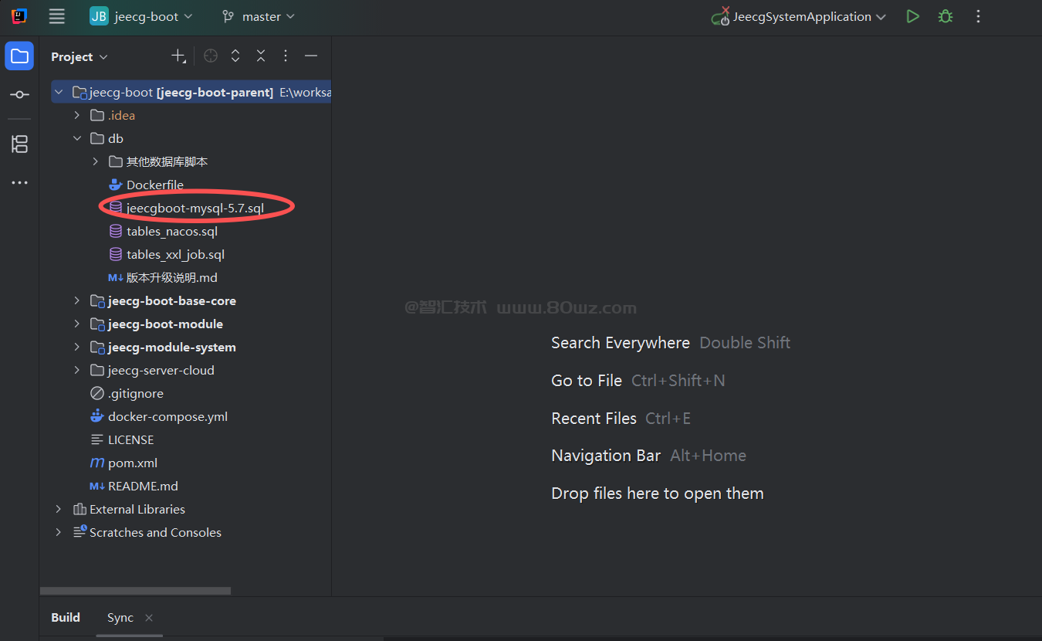
Task: Show more tool windows ellipsis
Action: 19,183
